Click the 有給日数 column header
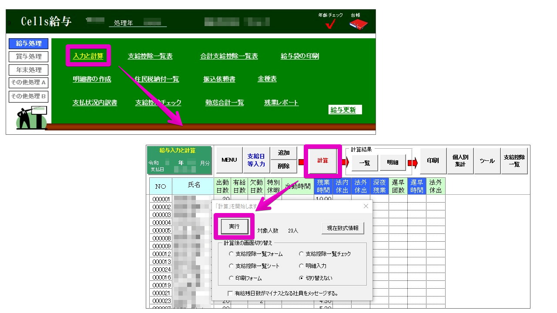 pos(239,186)
